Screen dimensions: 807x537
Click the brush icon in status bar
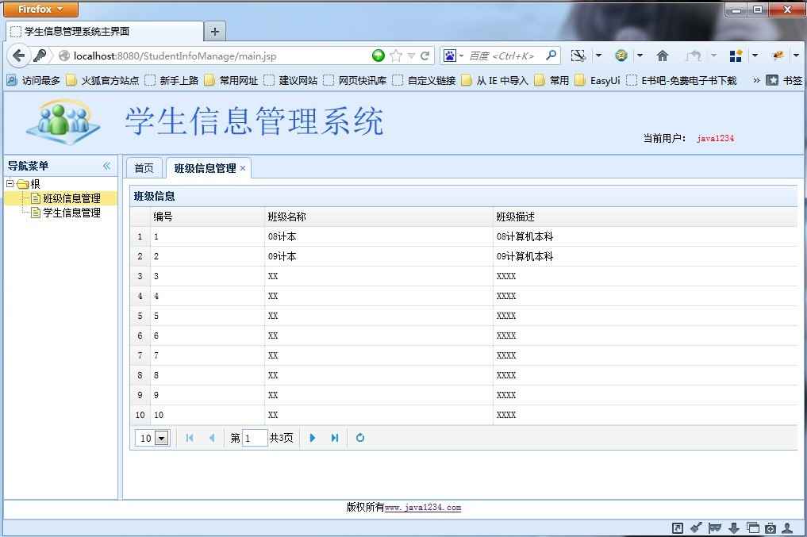[x=696, y=527]
